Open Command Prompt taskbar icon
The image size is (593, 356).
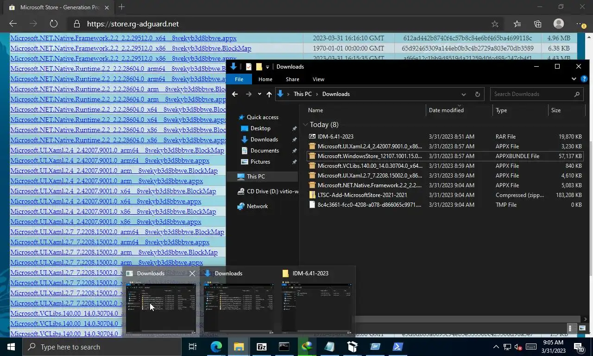point(284,347)
